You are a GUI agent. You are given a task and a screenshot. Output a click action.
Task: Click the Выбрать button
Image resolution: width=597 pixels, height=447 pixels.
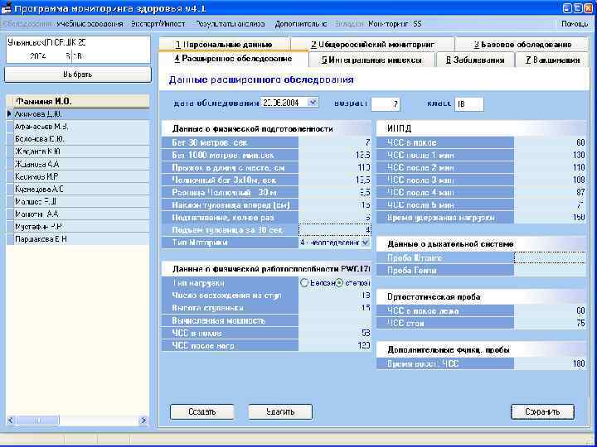tap(78, 74)
